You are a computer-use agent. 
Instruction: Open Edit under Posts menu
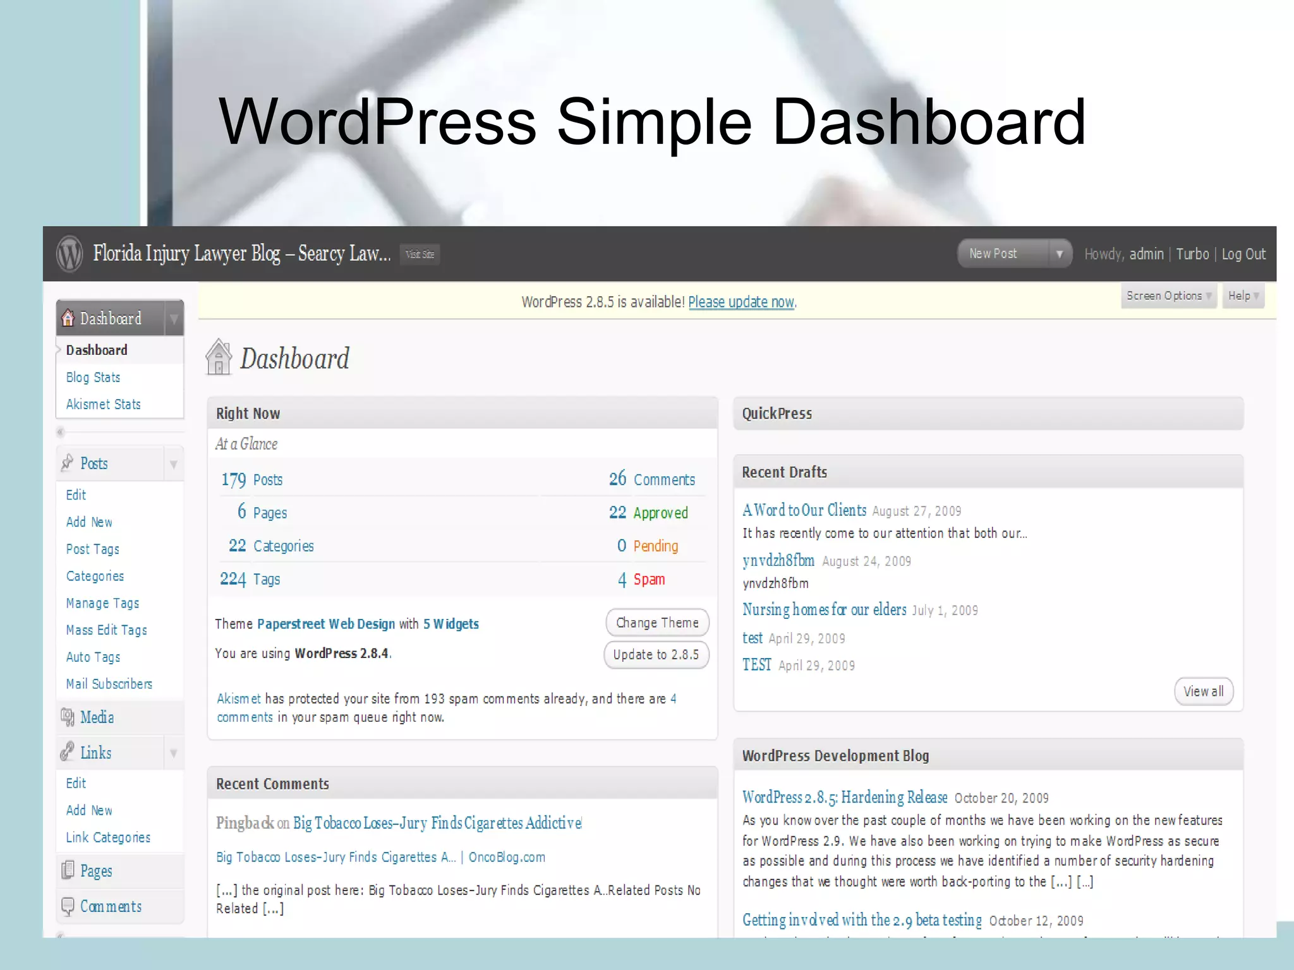(x=76, y=495)
